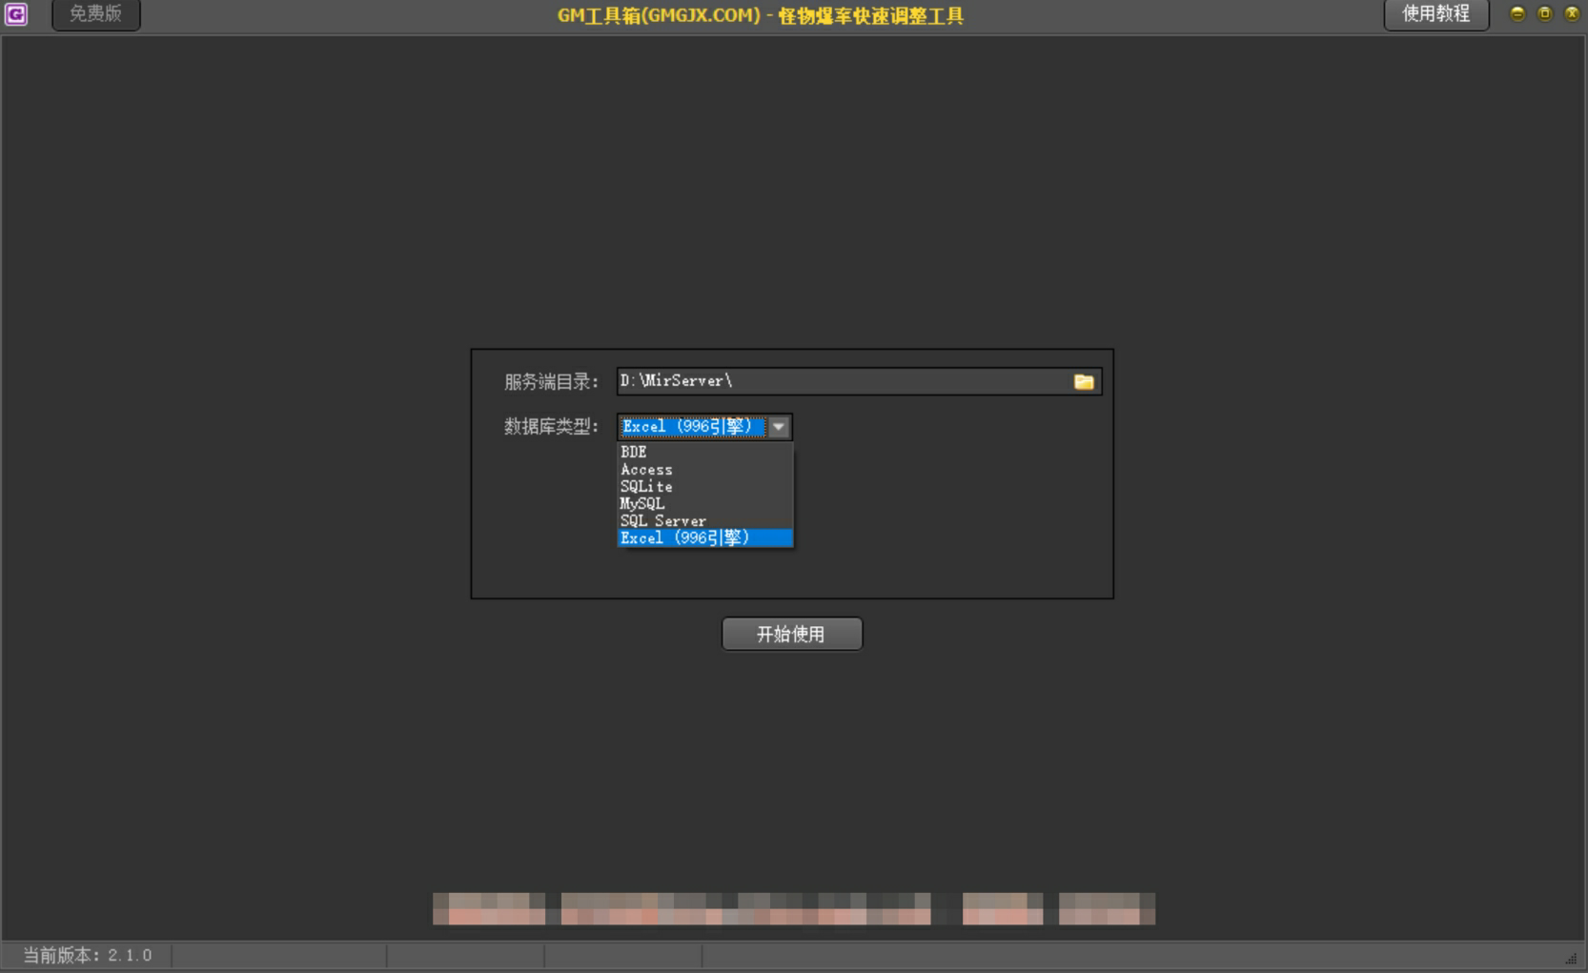Minimize the window with yellow button
Viewport: 1588px width, 973px height.
pos(1517,13)
